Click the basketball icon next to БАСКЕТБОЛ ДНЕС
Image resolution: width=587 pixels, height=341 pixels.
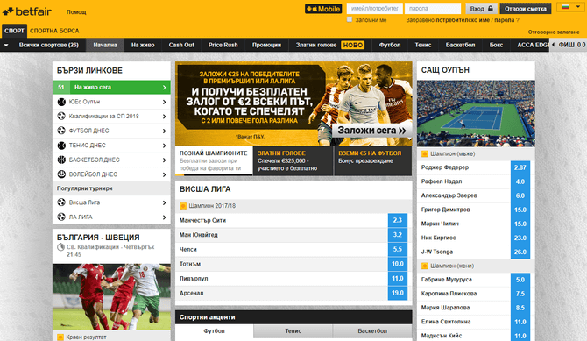coord(61,160)
